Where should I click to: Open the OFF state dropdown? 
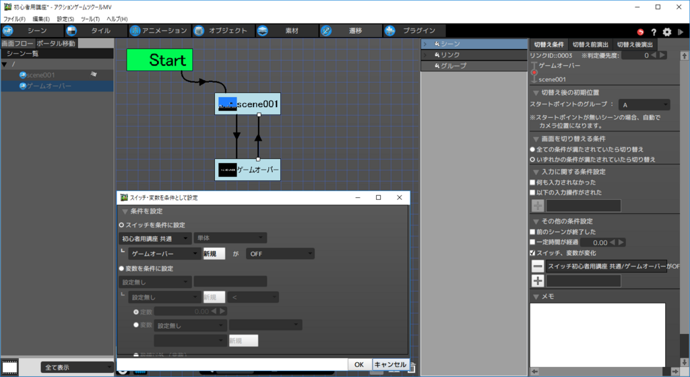(x=280, y=254)
